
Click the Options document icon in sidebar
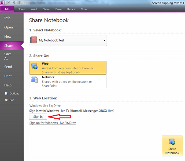6,93
